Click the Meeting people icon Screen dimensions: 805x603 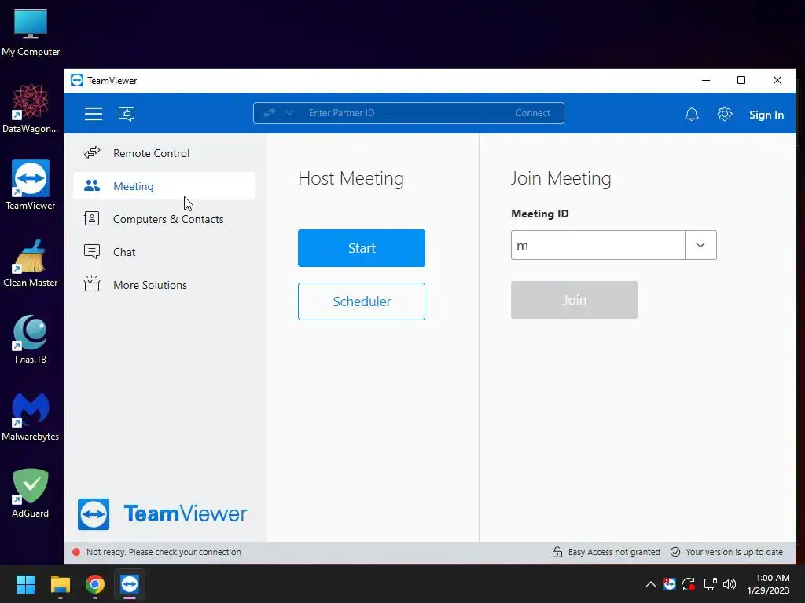click(92, 185)
